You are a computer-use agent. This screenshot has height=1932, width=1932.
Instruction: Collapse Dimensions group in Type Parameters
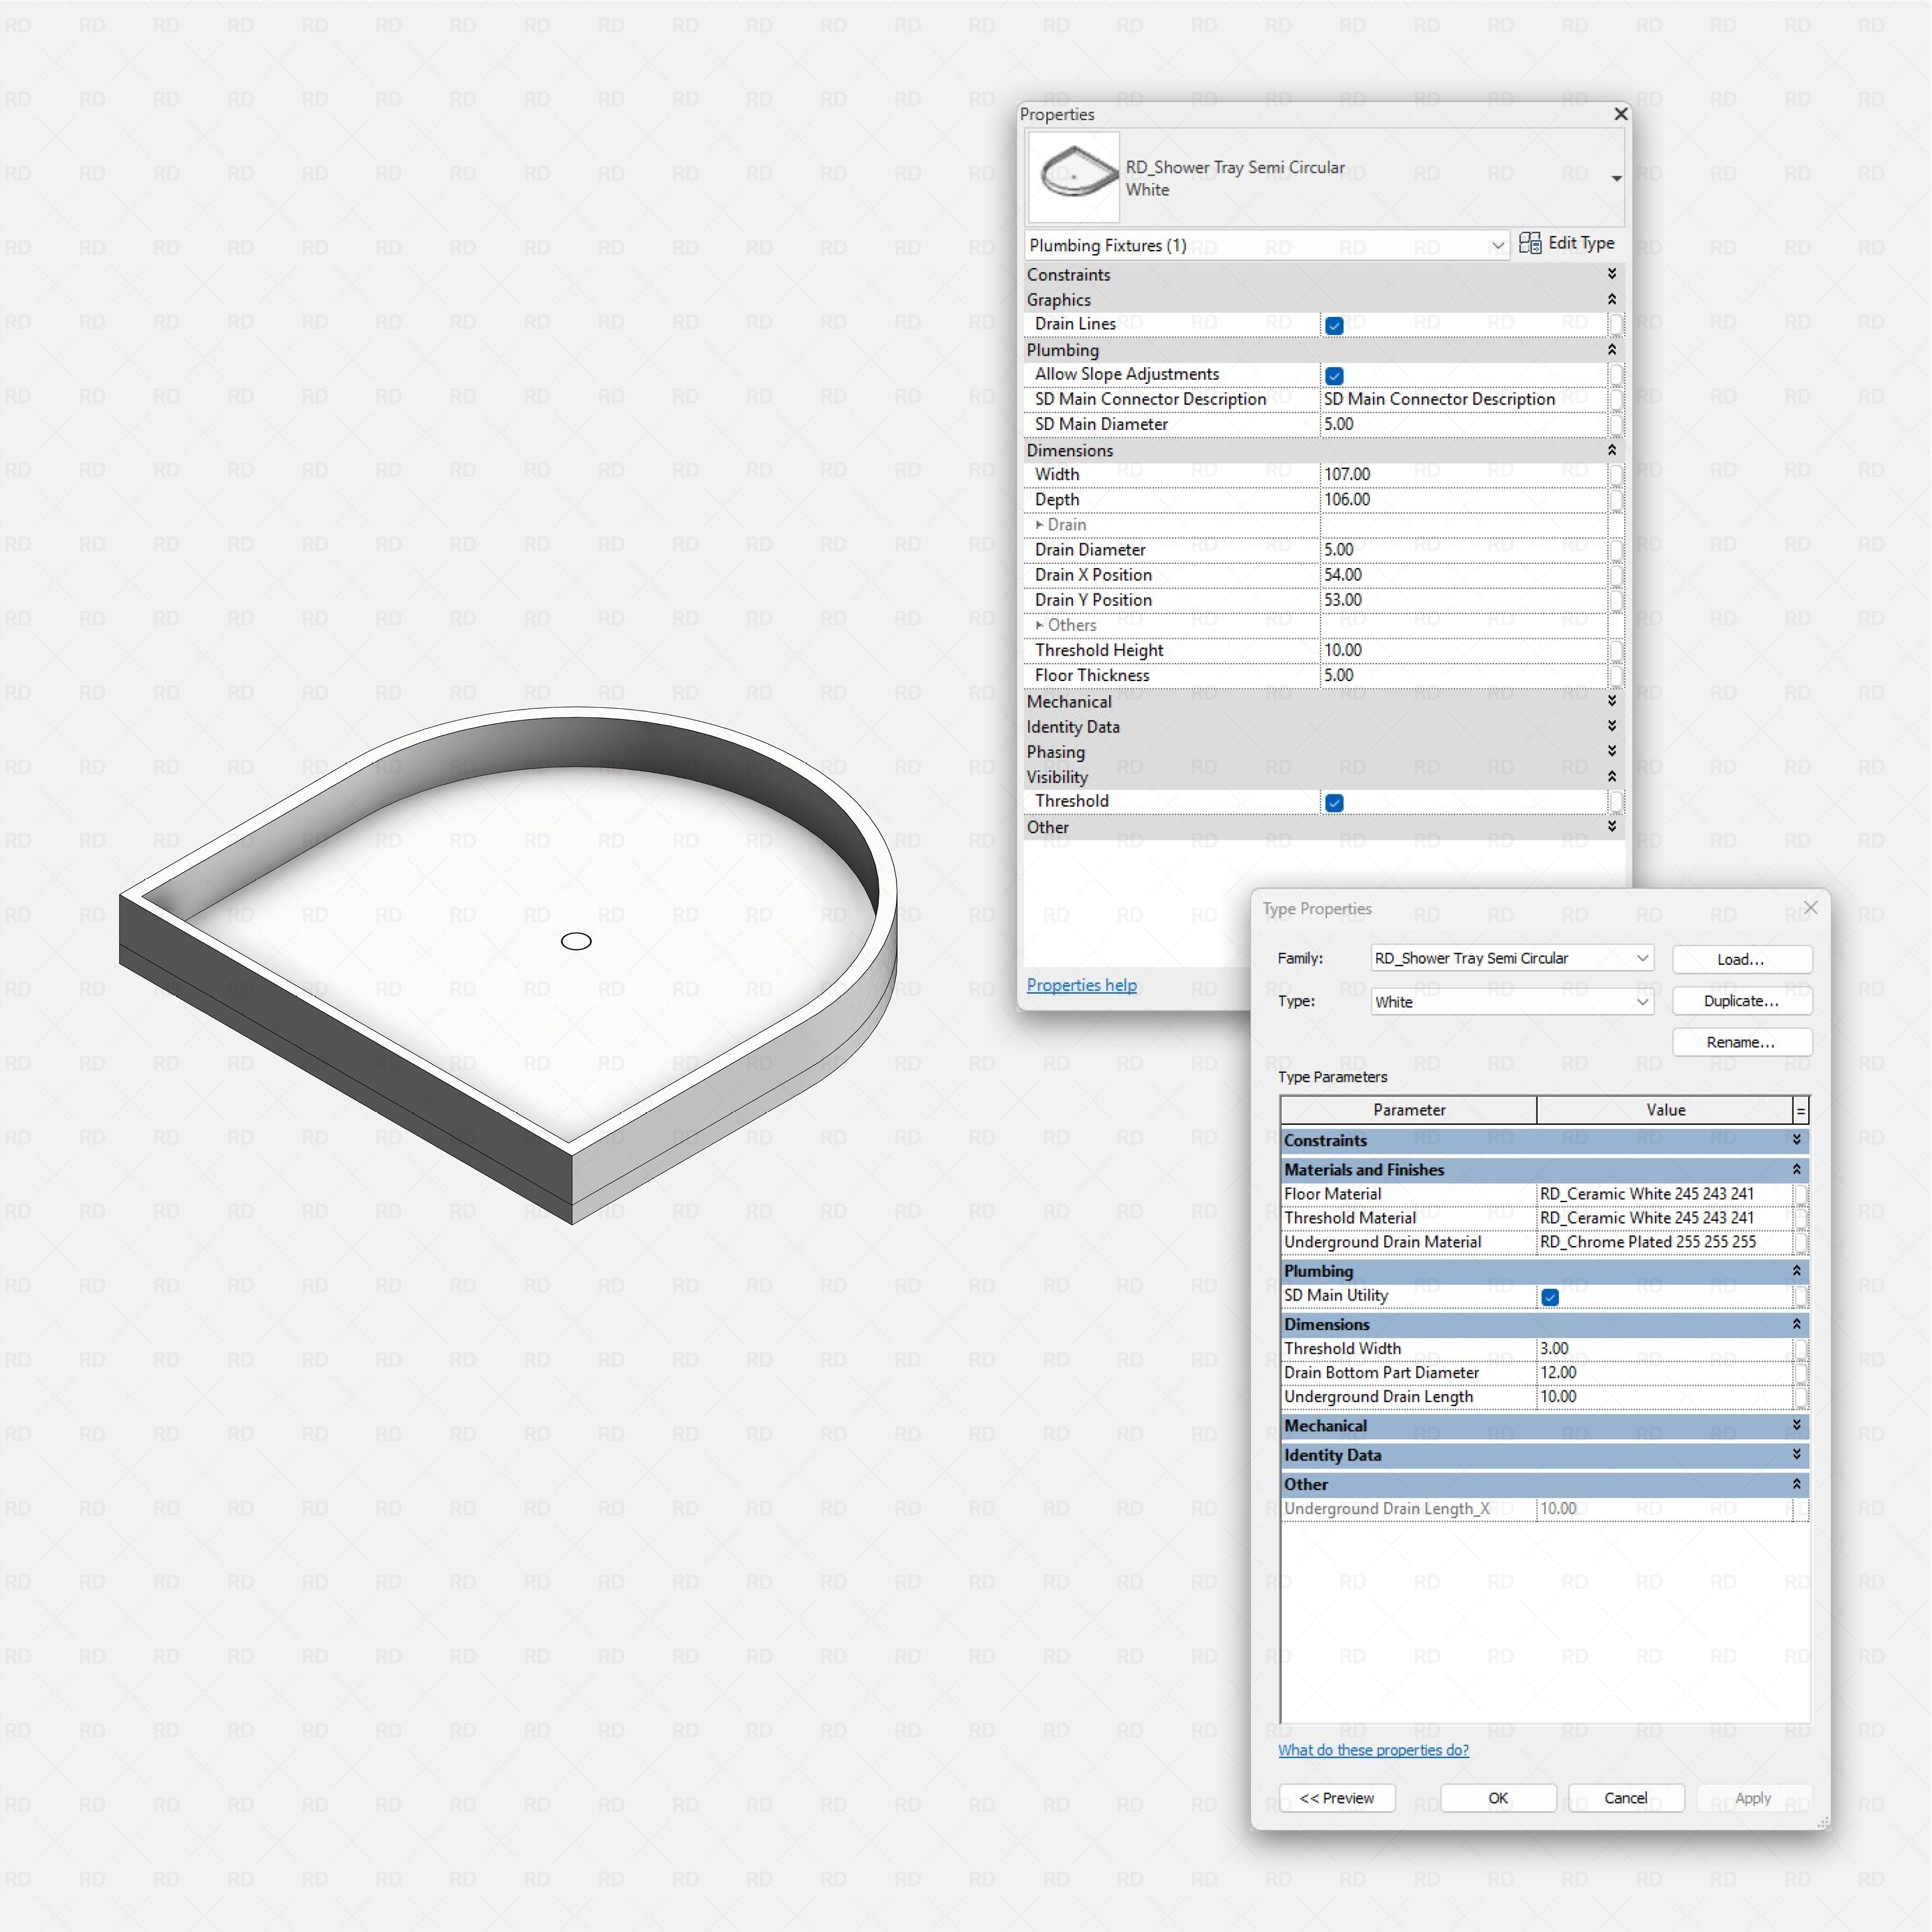[x=1796, y=1324]
